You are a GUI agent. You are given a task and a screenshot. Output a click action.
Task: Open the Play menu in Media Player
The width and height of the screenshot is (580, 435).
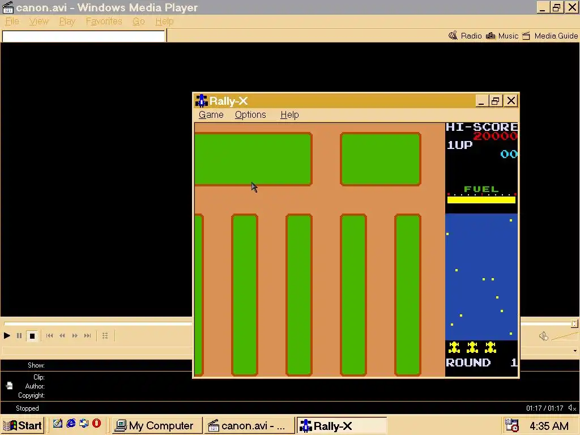[67, 22]
